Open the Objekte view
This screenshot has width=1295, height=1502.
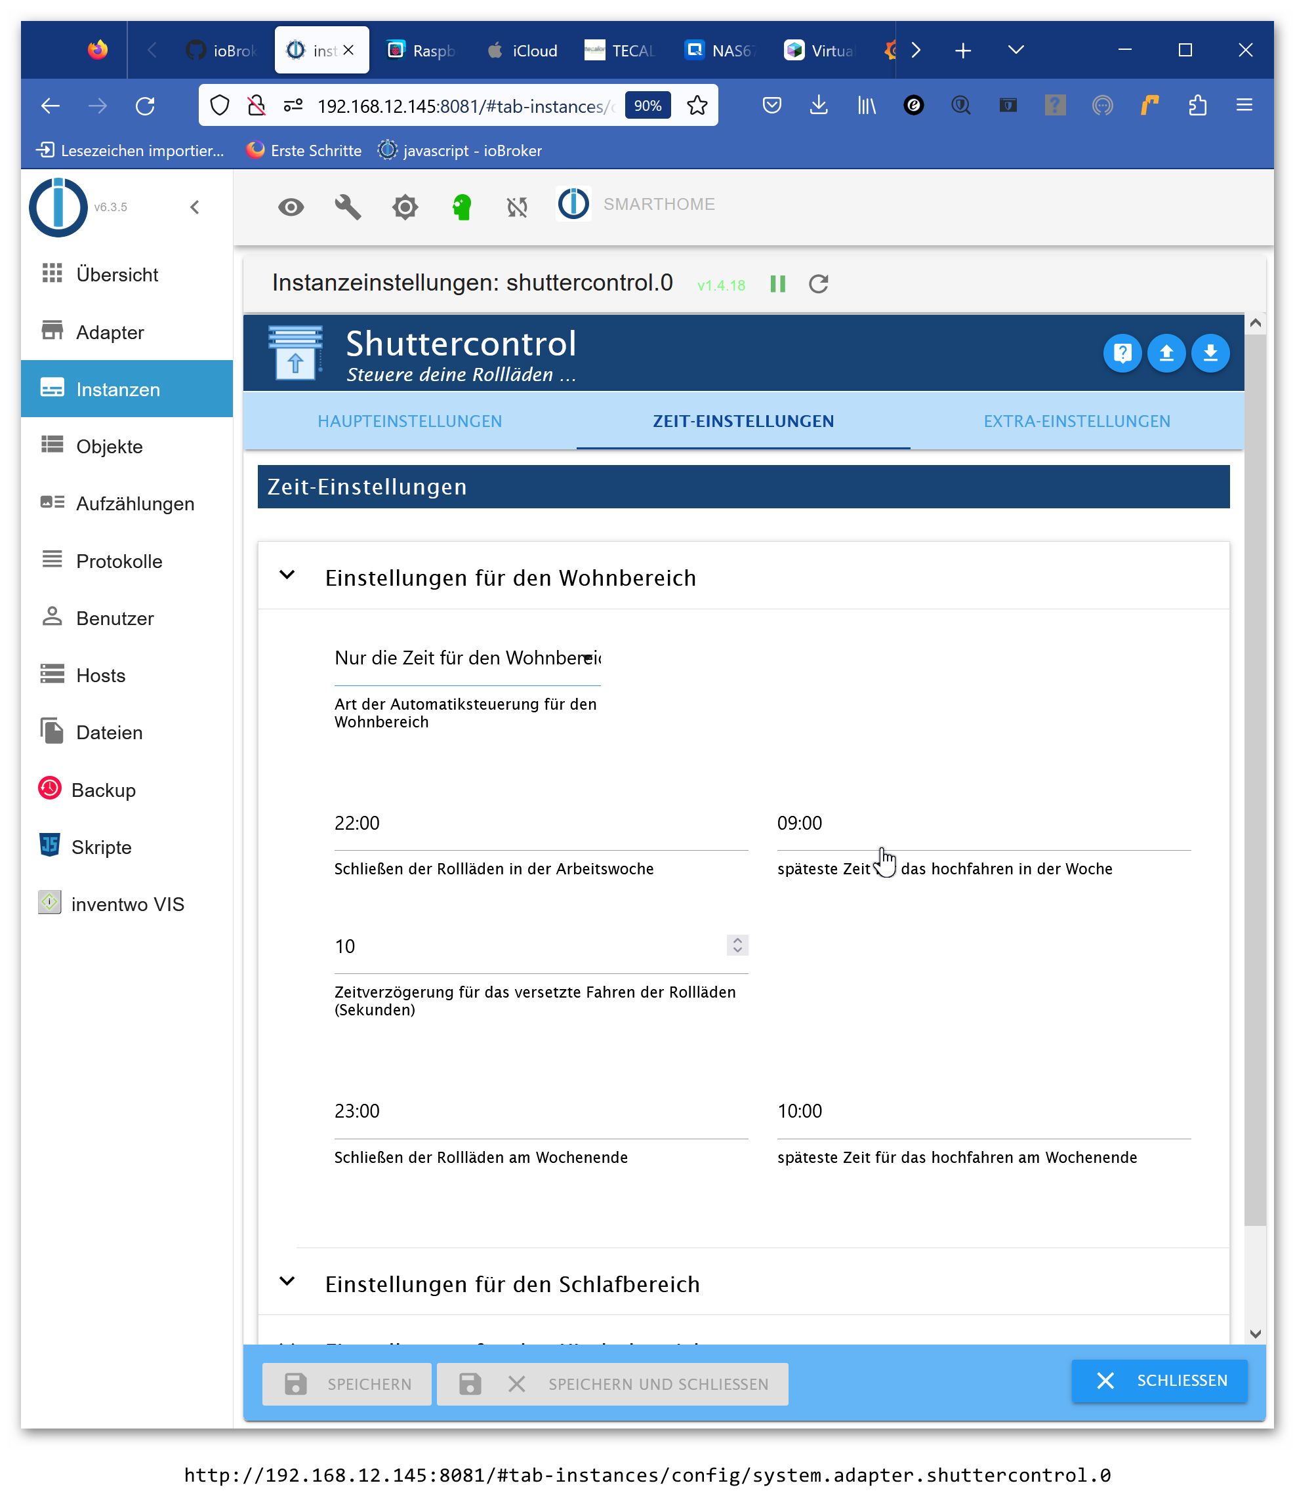(127, 446)
